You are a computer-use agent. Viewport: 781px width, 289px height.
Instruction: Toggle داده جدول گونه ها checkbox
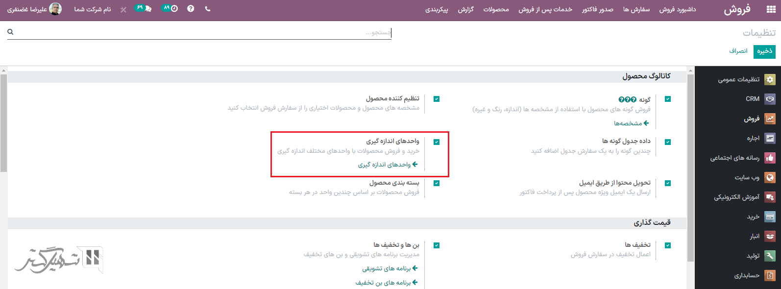coord(668,142)
